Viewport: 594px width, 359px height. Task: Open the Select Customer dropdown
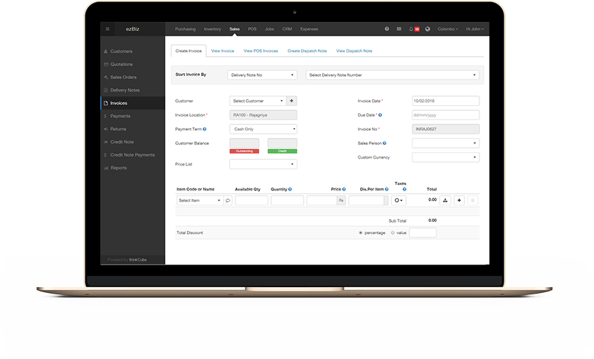click(258, 101)
